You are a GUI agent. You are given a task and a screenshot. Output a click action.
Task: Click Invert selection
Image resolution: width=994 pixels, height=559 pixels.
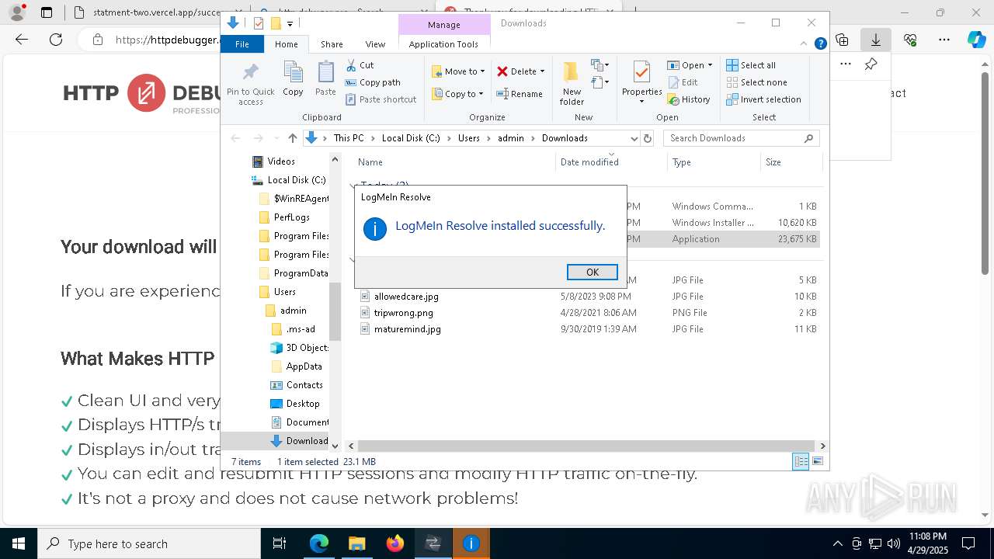pos(763,99)
